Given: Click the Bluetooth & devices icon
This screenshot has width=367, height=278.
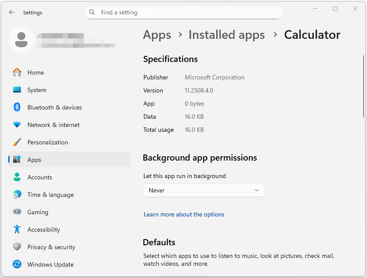Looking at the screenshot, I should tap(18, 107).
